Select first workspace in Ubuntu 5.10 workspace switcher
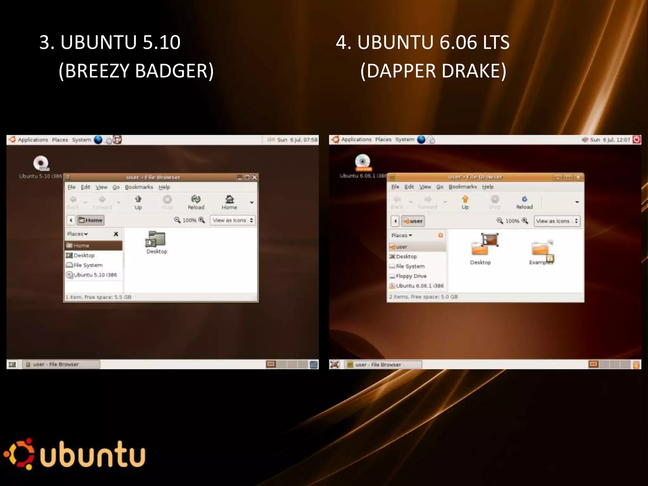The image size is (648, 486). (x=271, y=364)
